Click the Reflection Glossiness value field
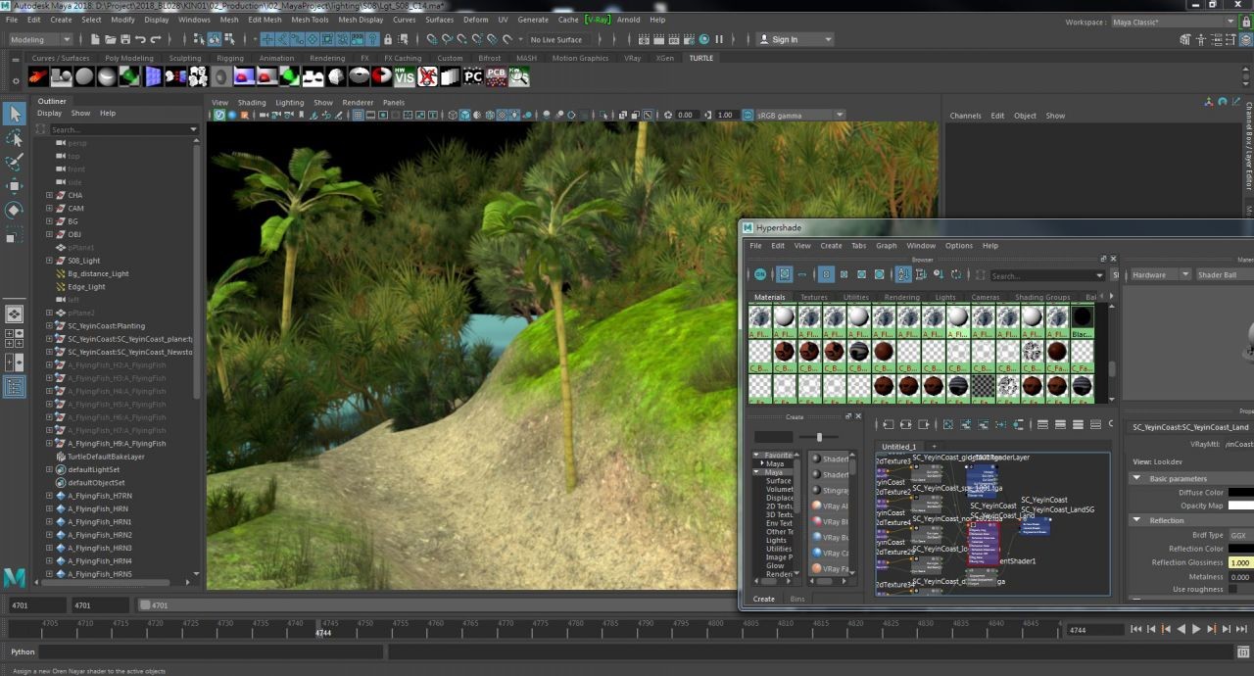The width and height of the screenshot is (1254, 676). (1240, 562)
